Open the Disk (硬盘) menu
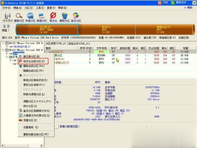Image resolution: width=197 pixels, height=148 pixels. [18, 8]
